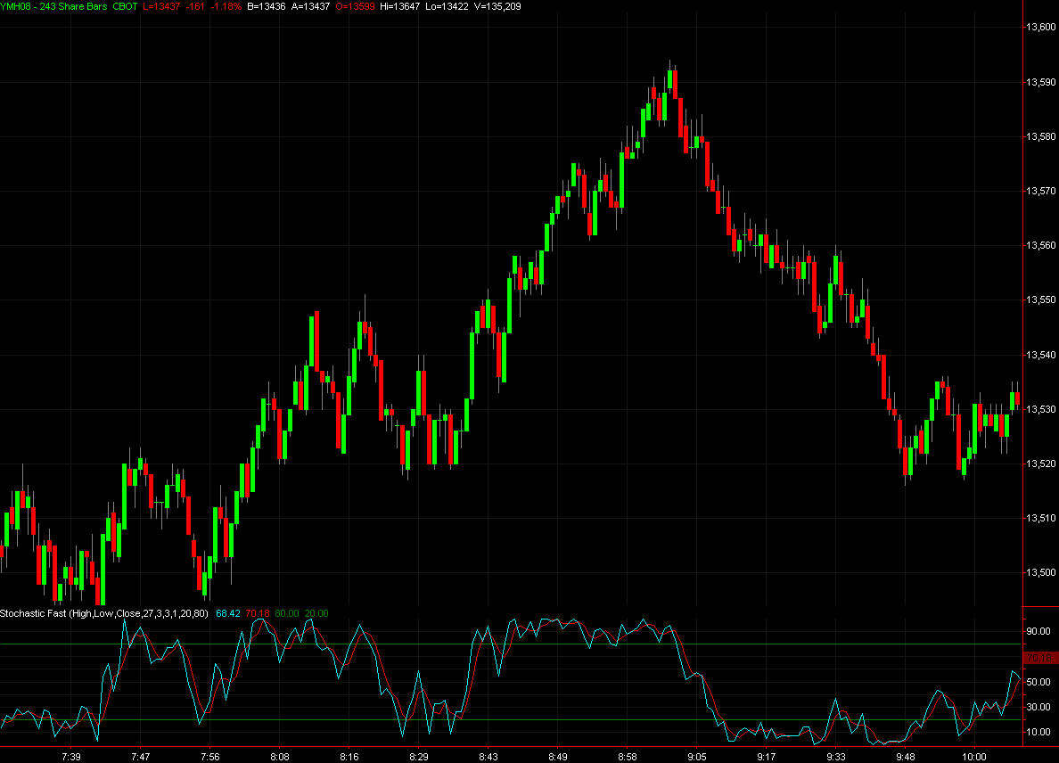Viewport: 1059px width, 763px height.
Task: Click the green 20.00 oversold level value
Action: [x=316, y=614]
